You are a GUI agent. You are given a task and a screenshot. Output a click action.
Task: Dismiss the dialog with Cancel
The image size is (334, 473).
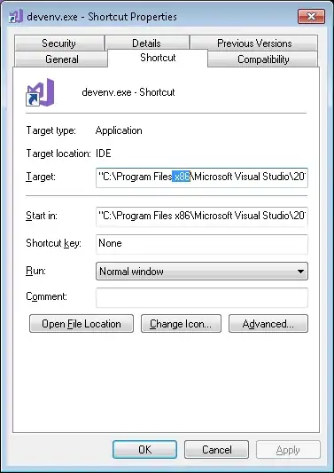[216, 450]
